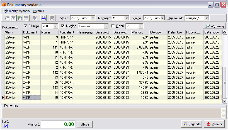Viewport: 228px width, 130px height.
Task: Sort by Data wyd. column header
Action: pyautogui.click(x=122, y=32)
